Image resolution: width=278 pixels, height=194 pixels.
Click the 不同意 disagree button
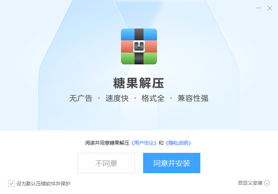[x=106, y=163]
